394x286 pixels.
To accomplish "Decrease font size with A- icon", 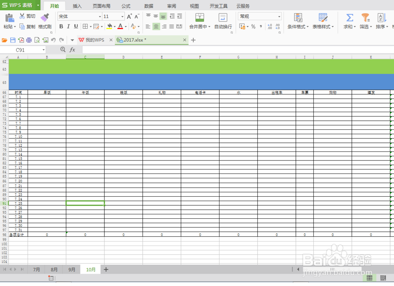I will (137, 17).
